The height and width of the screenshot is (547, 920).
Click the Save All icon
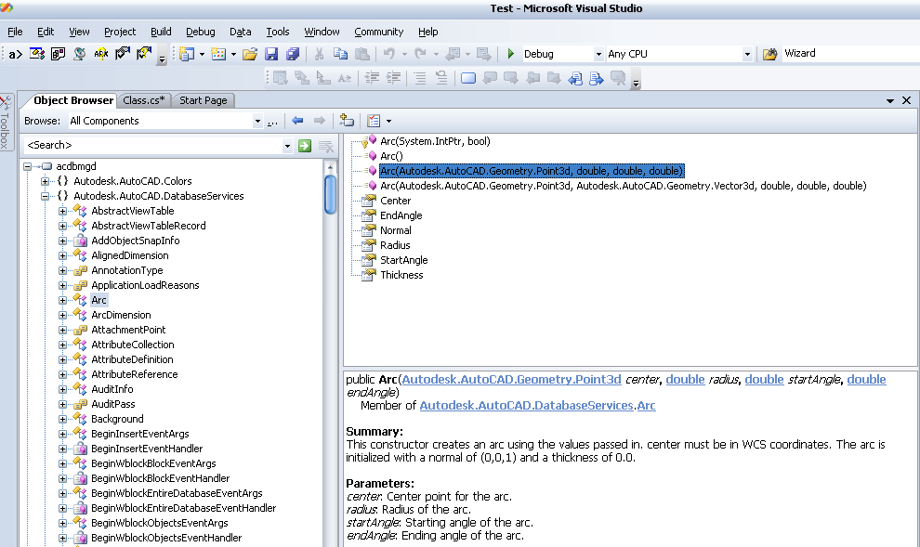pyautogui.click(x=293, y=54)
